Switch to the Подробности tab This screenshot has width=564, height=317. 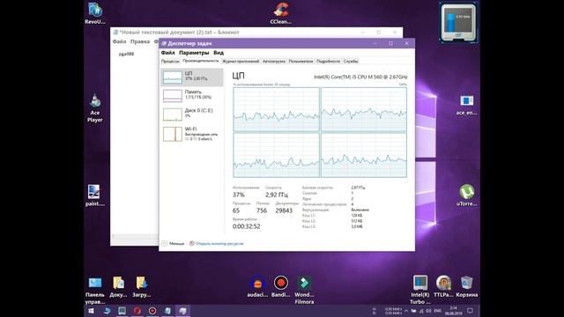328,62
